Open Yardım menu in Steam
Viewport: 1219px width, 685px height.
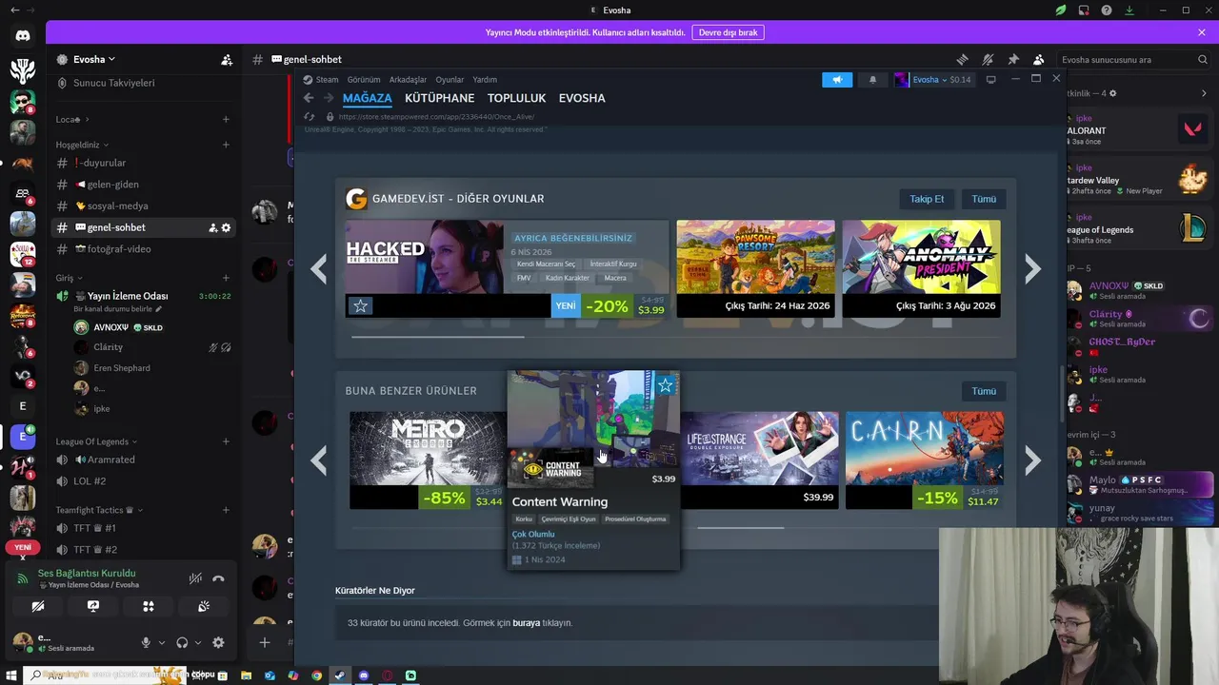point(485,80)
